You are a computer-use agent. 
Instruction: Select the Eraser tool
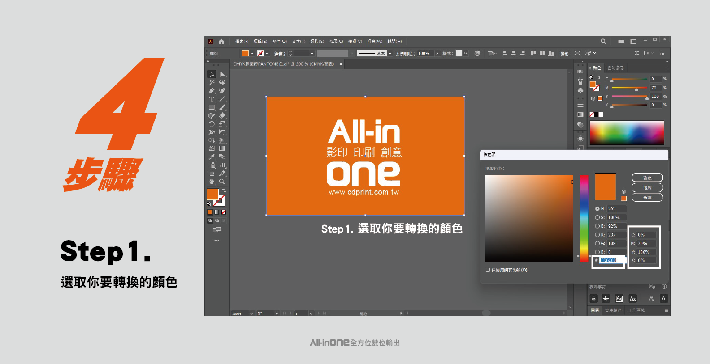pyautogui.click(x=222, y=115)
